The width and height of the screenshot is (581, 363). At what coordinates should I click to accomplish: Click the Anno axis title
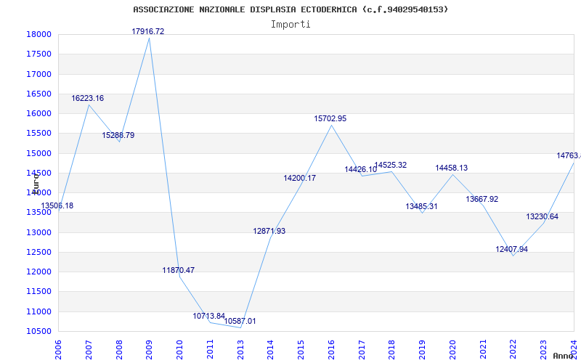coord(564,356)
